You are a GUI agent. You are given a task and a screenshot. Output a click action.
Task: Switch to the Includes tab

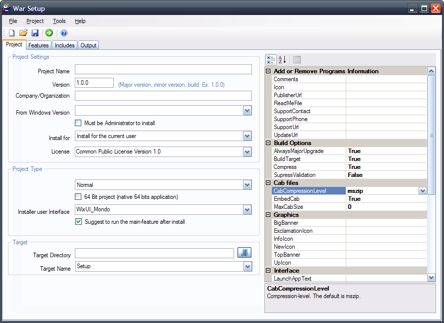[x=64, y=45]
